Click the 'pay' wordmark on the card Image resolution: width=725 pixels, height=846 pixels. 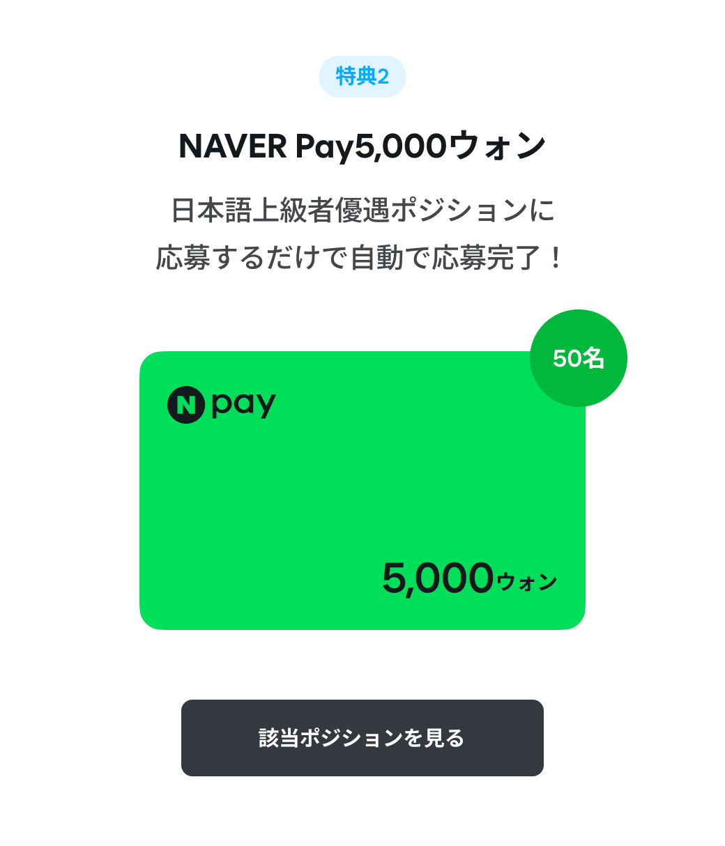pyautogui.click(x=244, y=405)
